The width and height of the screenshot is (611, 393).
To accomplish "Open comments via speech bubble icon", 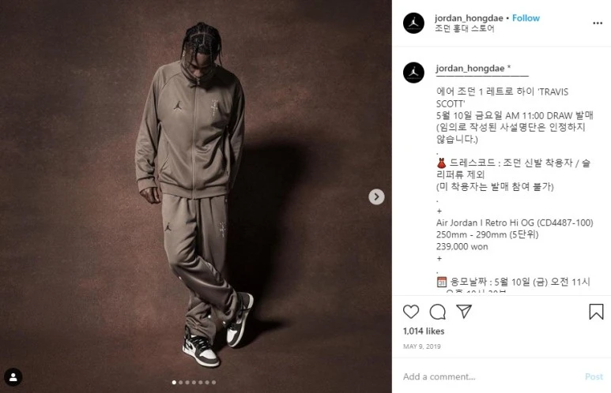I will point(437,312).
